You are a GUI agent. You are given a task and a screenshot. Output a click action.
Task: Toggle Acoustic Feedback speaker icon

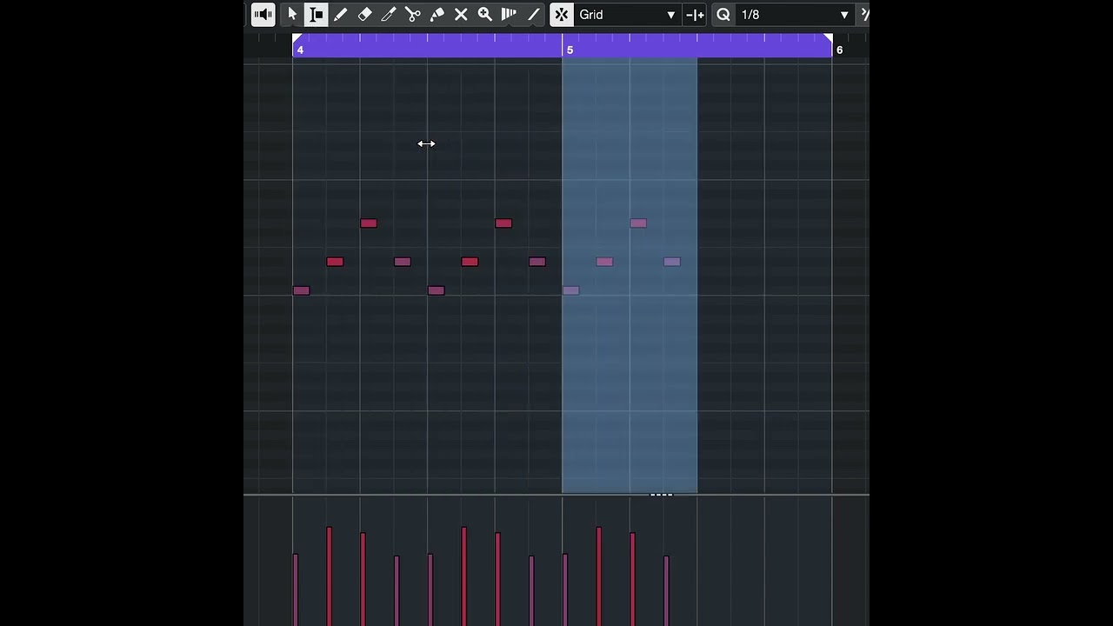coord(263,14)
